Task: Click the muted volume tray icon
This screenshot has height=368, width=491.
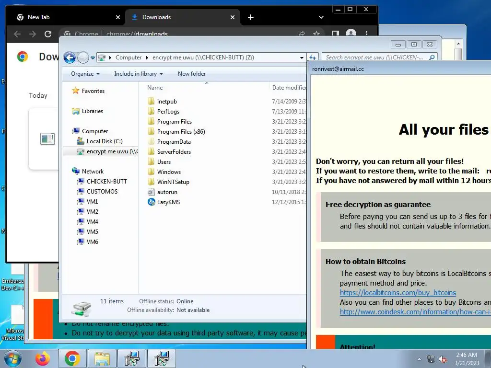Action: click(443, 359)
